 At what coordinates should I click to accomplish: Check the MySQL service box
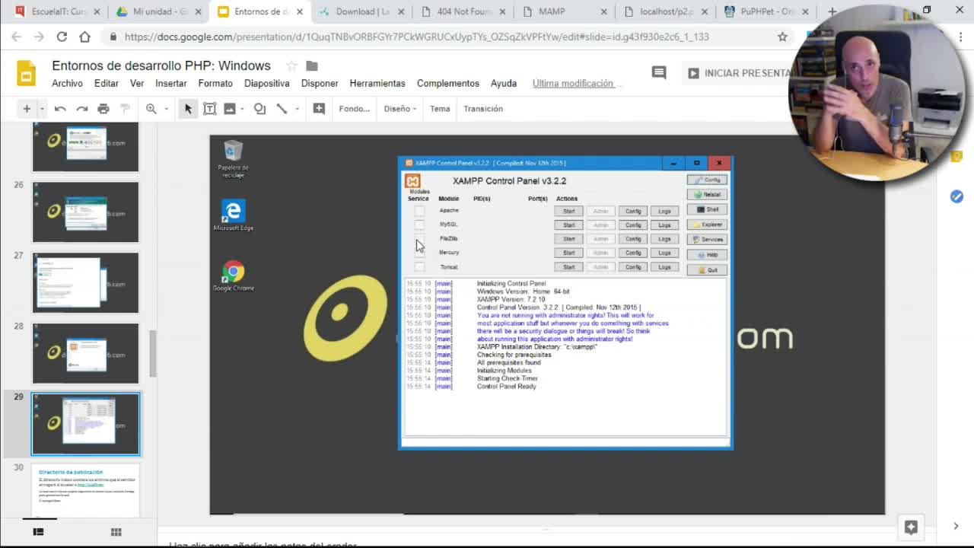click(x=419, y=225)
